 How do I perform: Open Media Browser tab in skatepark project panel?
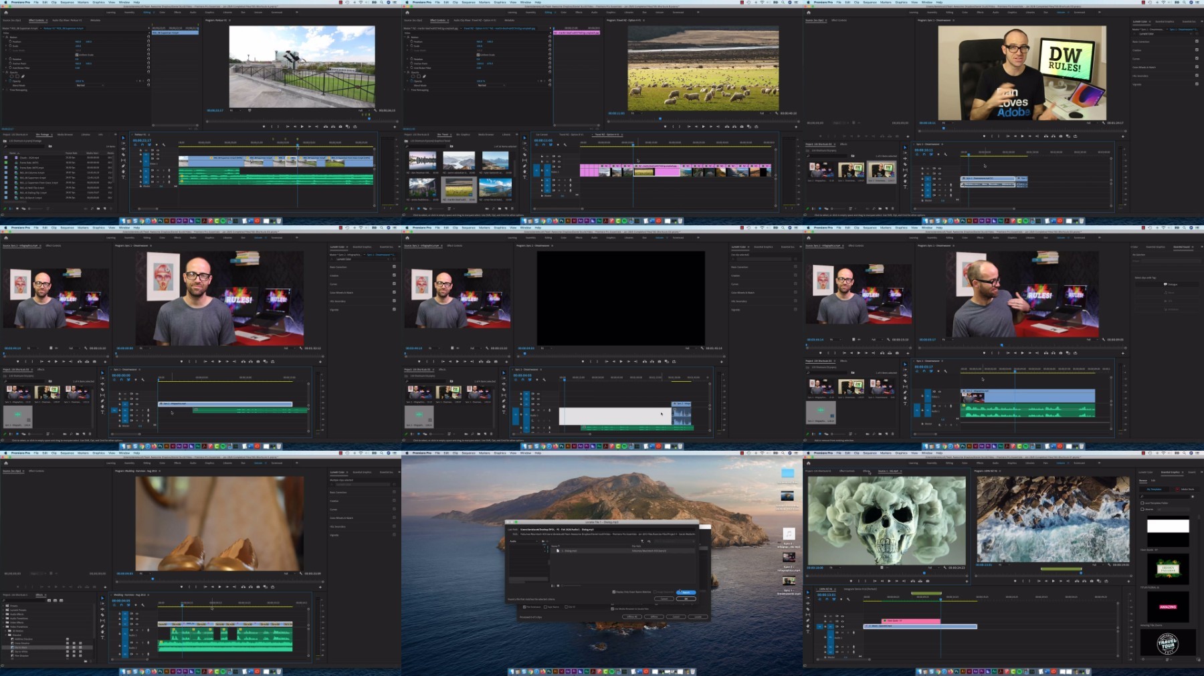point(65,134)
